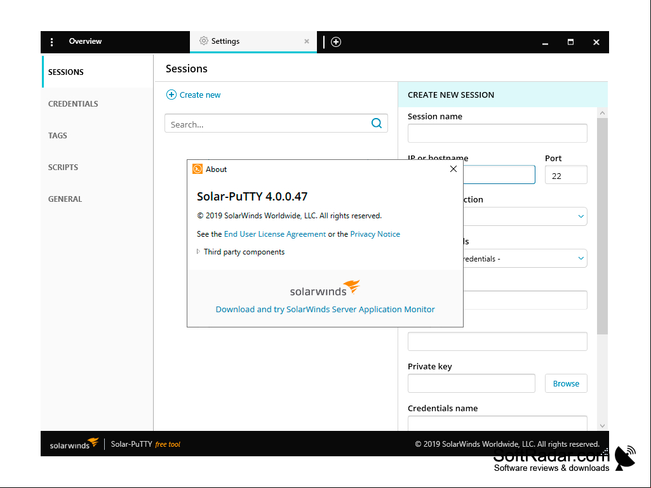Click the Settings tab gear icon
The width and height of the screenshot is (651, 488).
[x=203, y=41]
